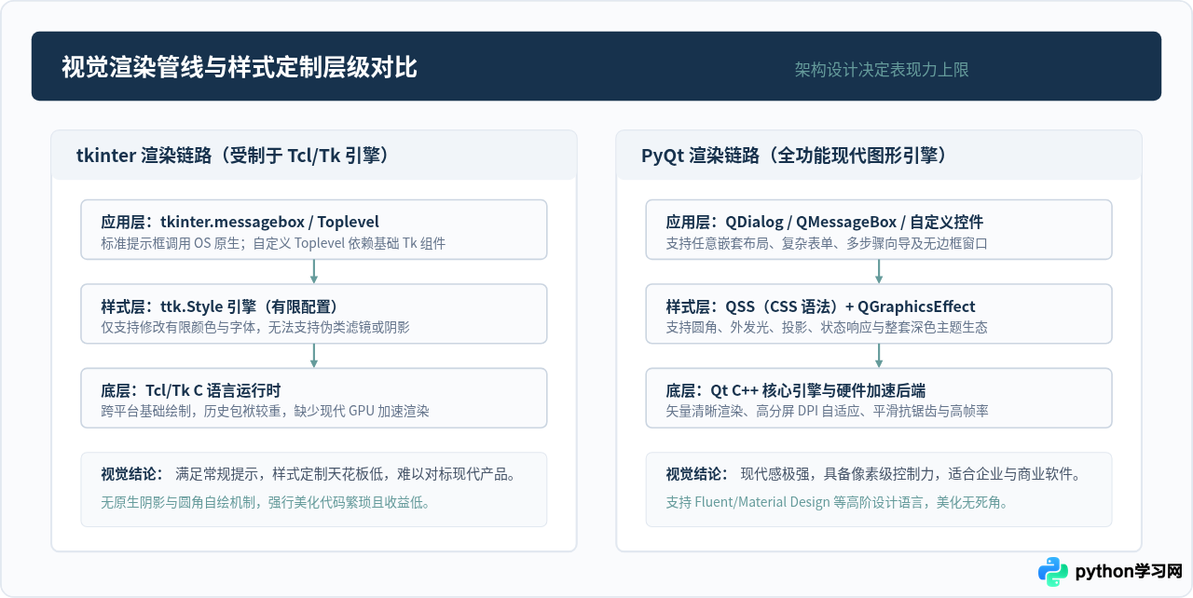The image size is (1193, 598).
Task: Select 底层：Qt C++ 核心引擎 heading
Action: [x=796, y=390]
